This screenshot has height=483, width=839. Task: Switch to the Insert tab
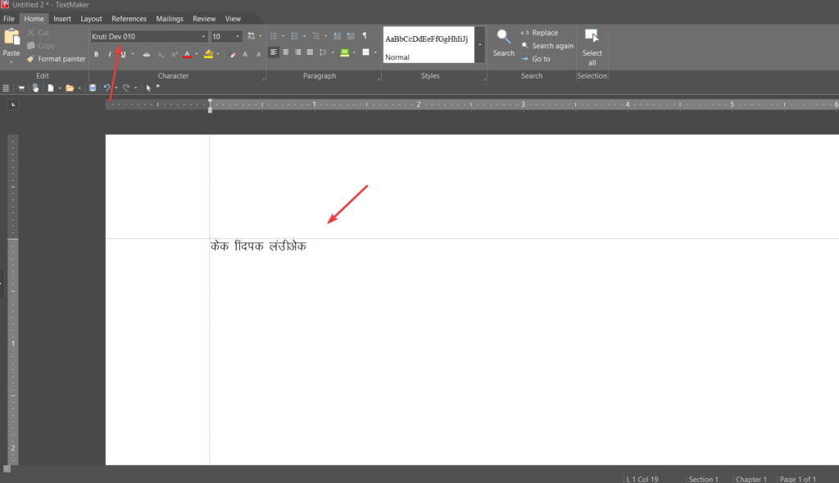pos(62,19)
